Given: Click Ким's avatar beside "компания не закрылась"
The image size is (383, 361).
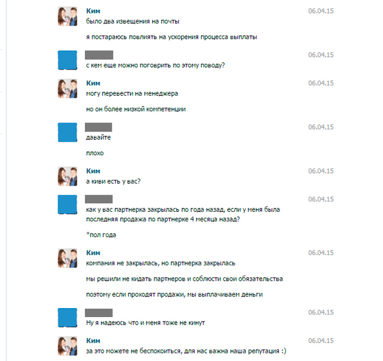Looking at the screenshot, I should click(68, 258).
